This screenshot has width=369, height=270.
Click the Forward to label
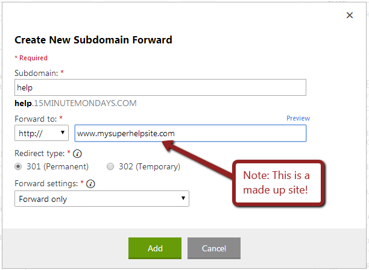tap(36, 119)
